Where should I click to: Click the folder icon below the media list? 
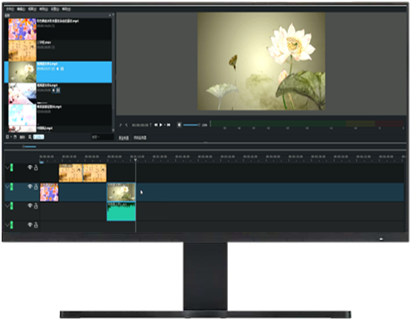click(x=14, y=136)
